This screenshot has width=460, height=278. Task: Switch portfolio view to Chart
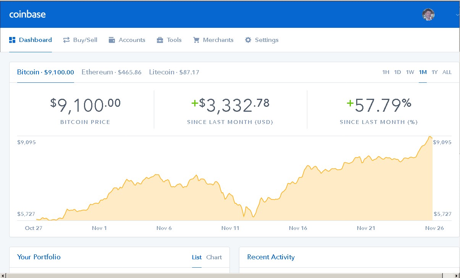pyautogui.click(x=214, y=257)
